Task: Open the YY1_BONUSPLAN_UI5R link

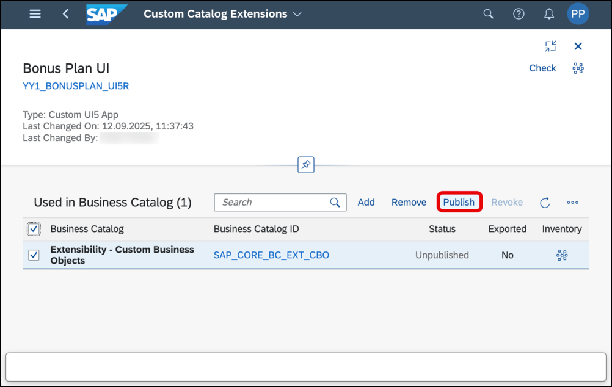Action: [x=76, y=86]
